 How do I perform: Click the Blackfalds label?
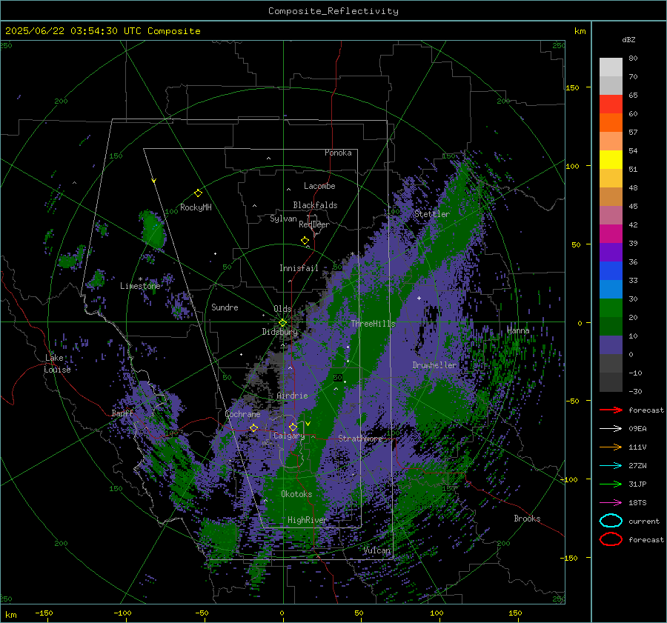(x=315, y=205)
